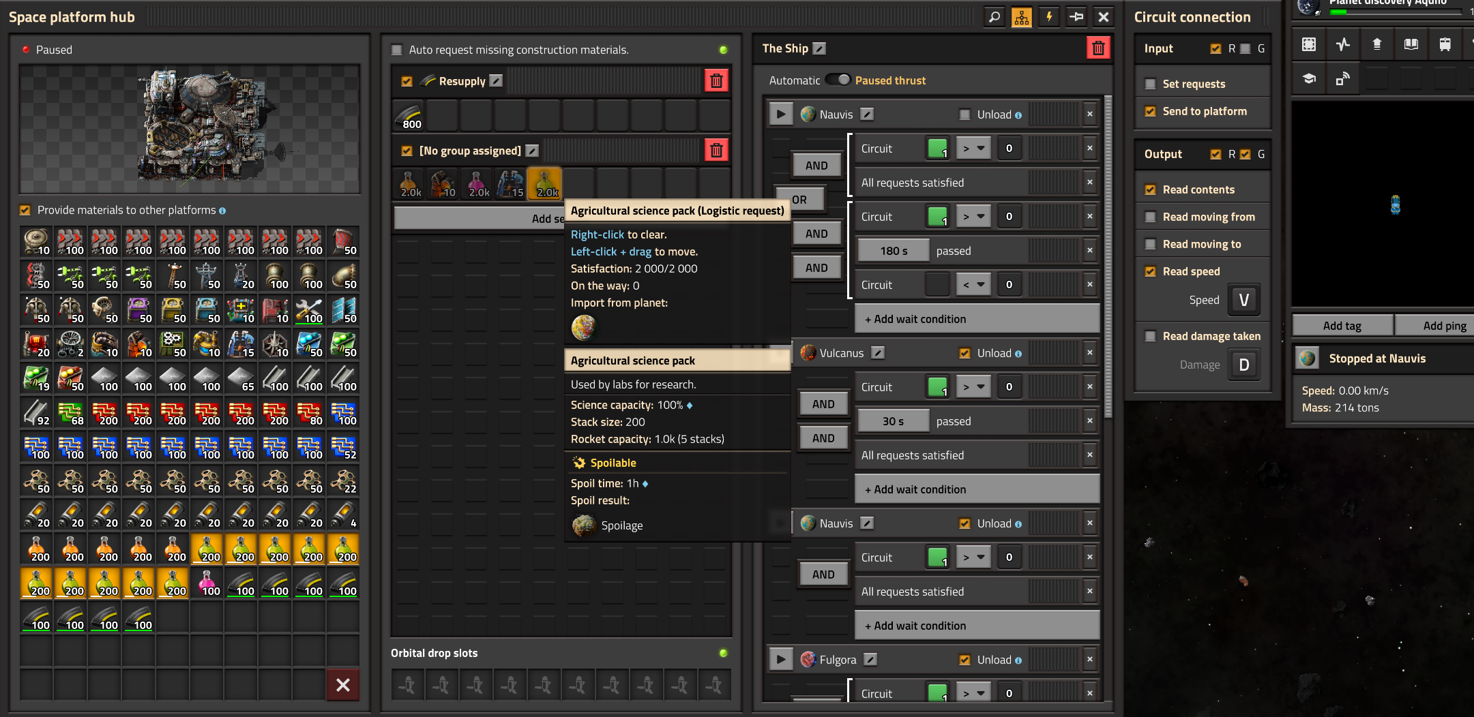Delete The Ship with the red trash icon
The width and height of the screenshot is (1474, 717).
1098,48
